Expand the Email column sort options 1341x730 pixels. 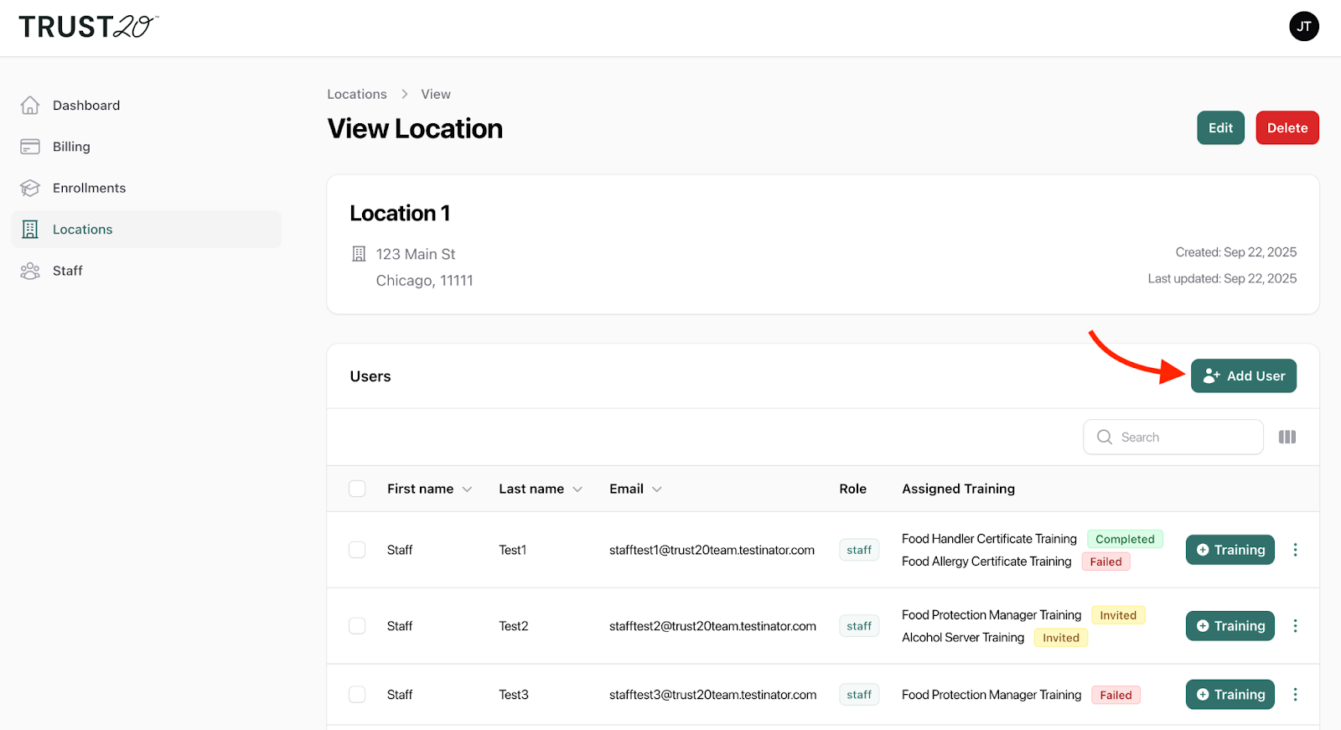tap(656, 489)
